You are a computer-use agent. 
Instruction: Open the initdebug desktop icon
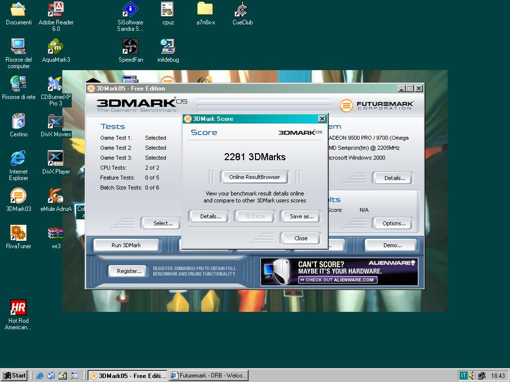pyautogui.click(x=168, y=51)
